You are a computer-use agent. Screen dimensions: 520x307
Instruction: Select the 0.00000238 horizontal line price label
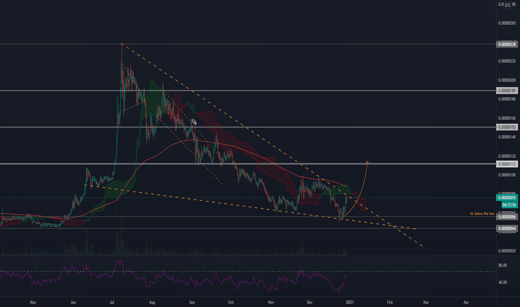(507, 44)
